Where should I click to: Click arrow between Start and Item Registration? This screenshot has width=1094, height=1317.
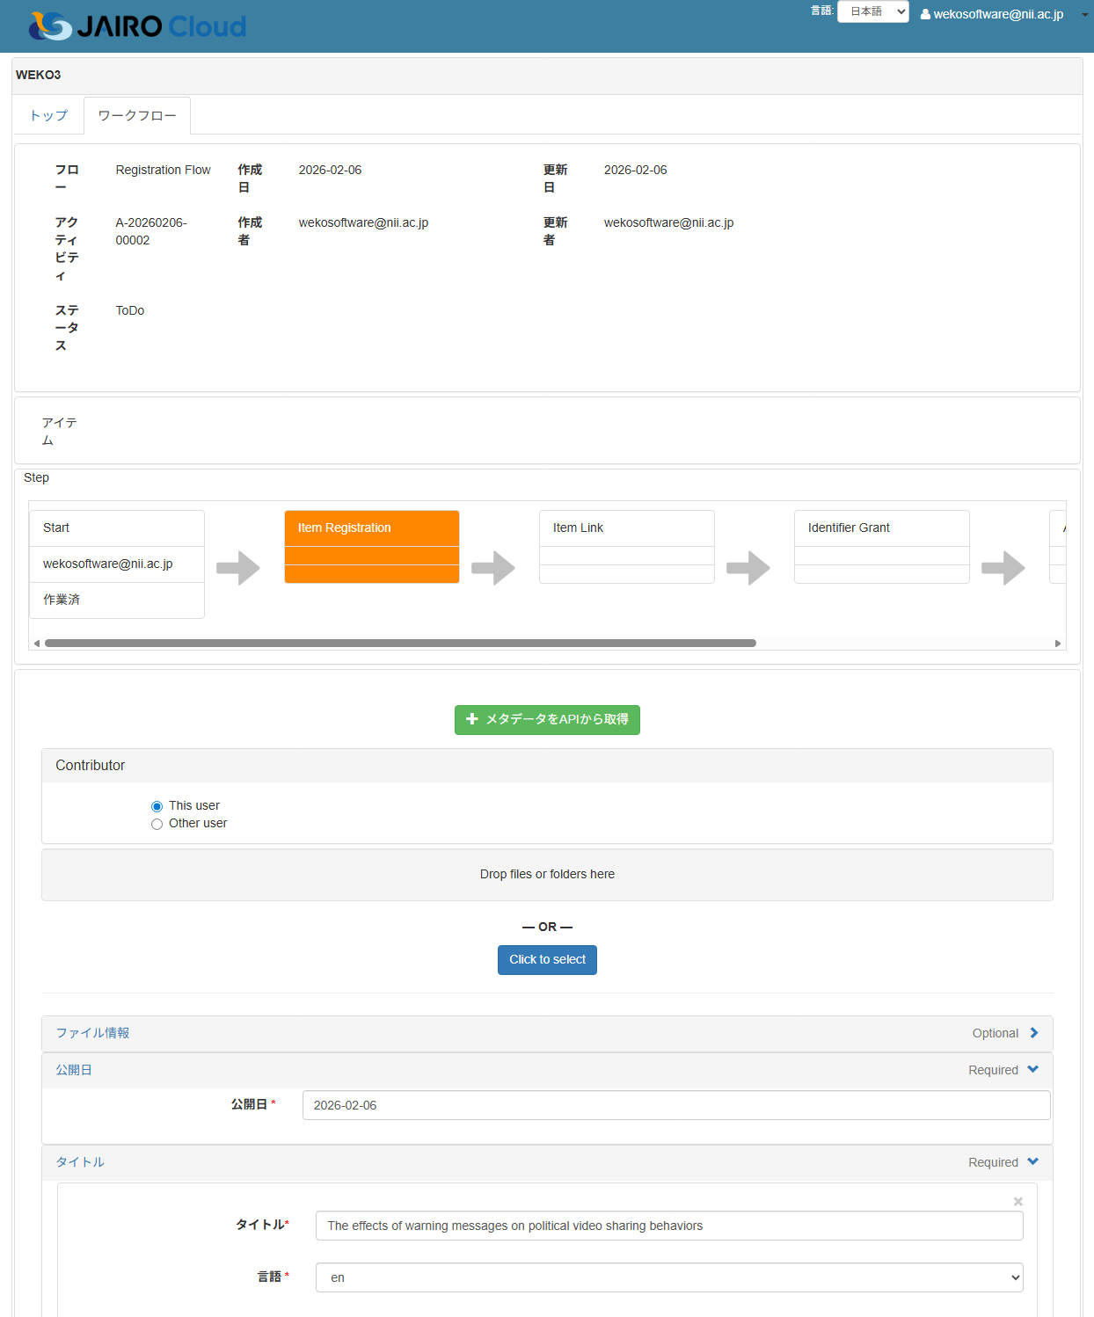click(x=238, y=568)
